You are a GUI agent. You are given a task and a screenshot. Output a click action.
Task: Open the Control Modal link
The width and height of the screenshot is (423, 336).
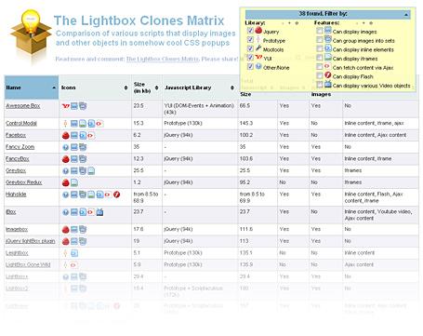click(x=21, y=124)
